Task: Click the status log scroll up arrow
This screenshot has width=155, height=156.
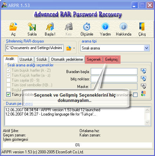Action: pyautogui.click(x=147, y=110)
